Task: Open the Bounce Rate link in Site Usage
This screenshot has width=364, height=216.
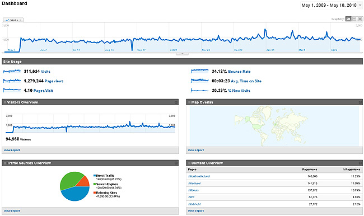Action: (x=239, y=72)
